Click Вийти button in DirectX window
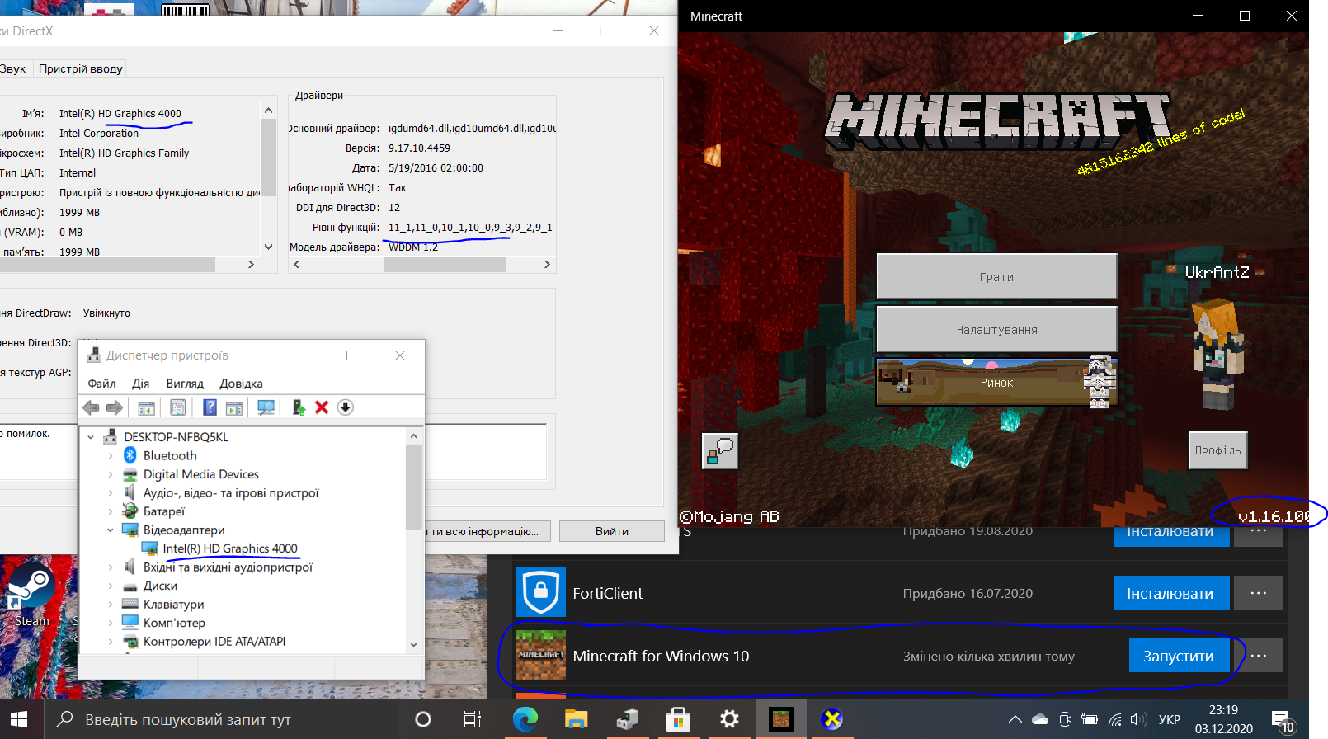The height and width of the screenshot is (739, 1328). [x=612, y=531]
